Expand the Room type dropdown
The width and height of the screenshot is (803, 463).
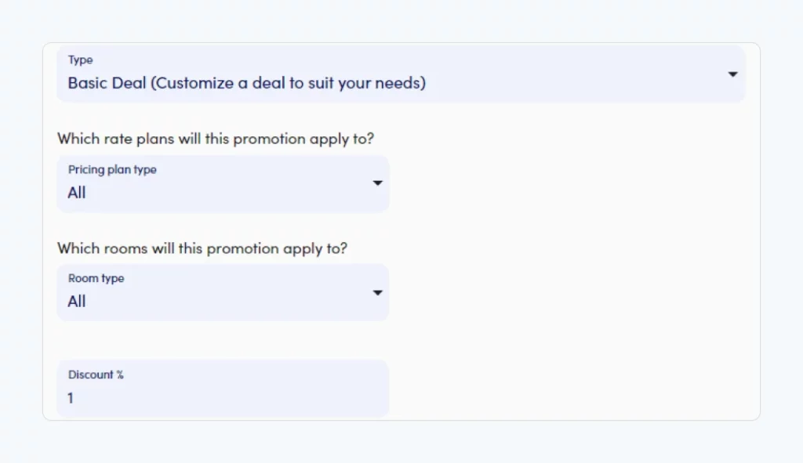pos(223,293)
